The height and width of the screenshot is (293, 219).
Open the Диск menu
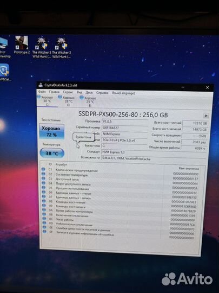click(89, 92)
